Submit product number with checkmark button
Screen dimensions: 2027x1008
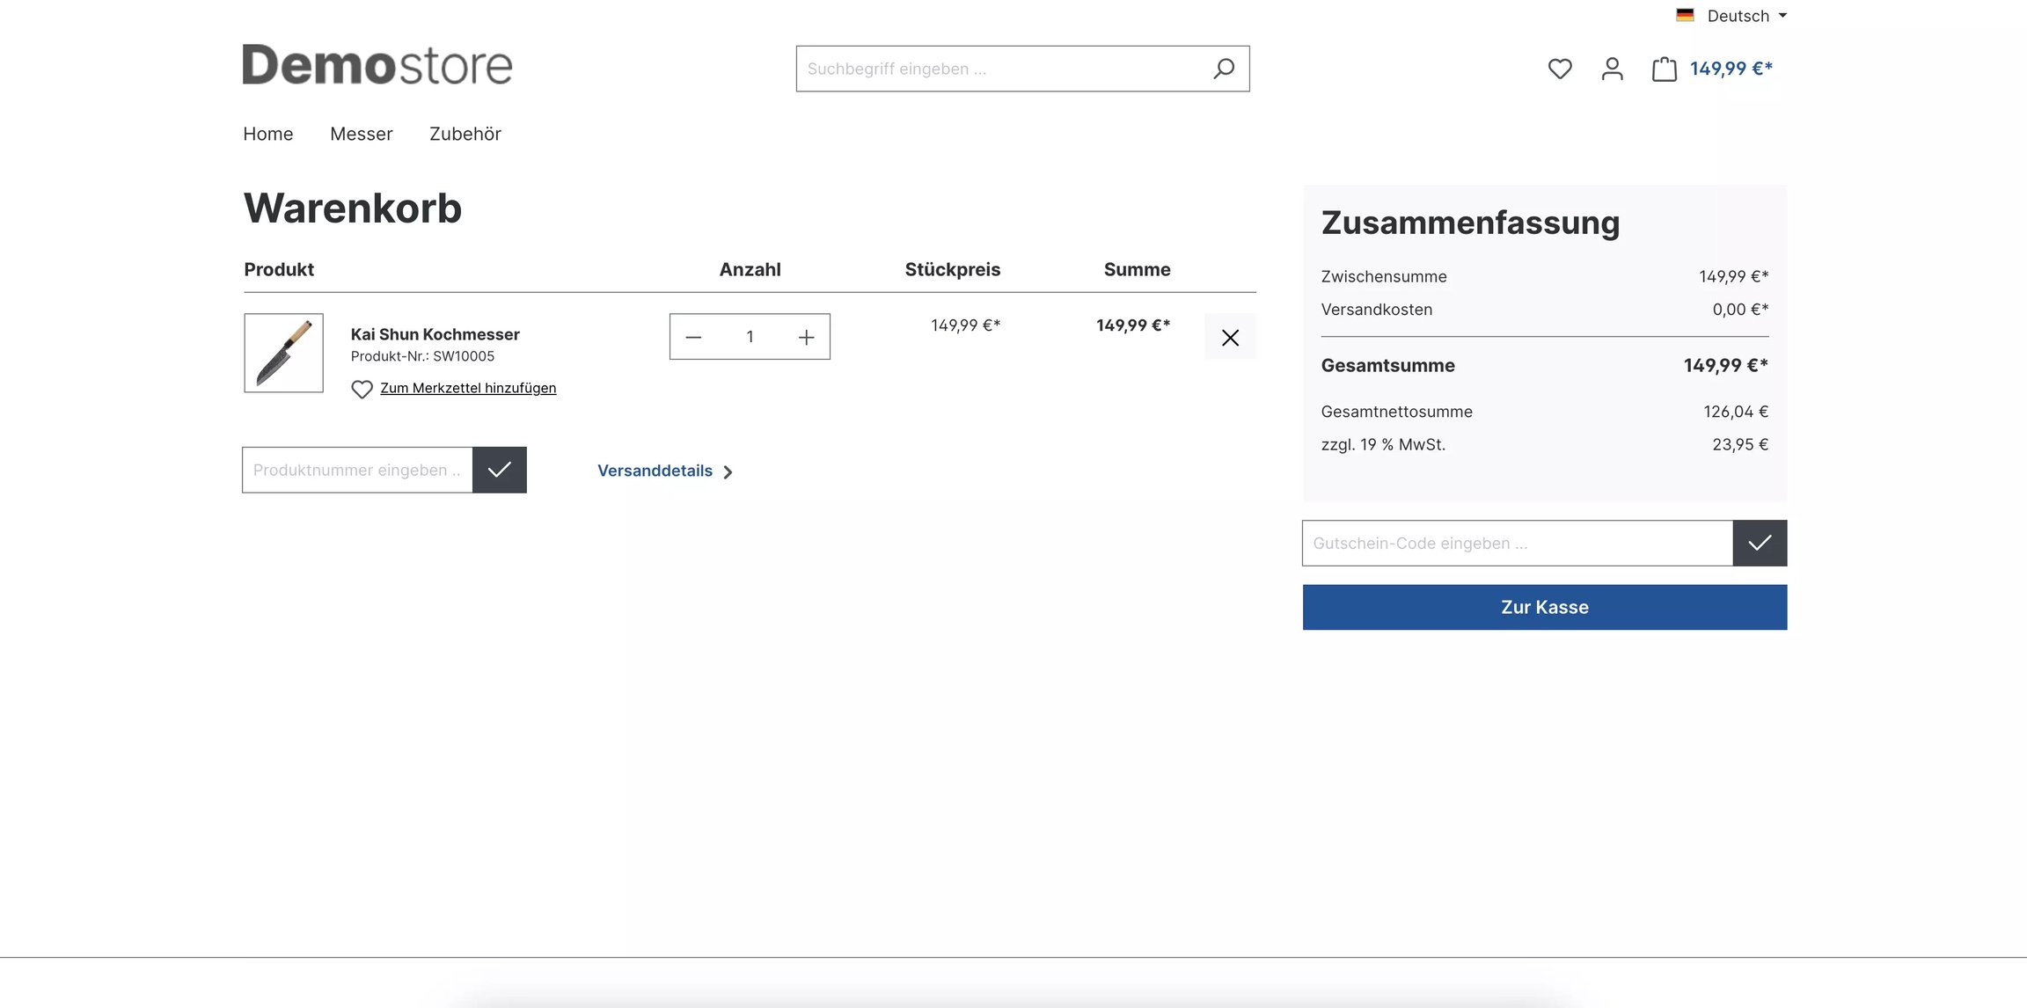tap(499, 470)
